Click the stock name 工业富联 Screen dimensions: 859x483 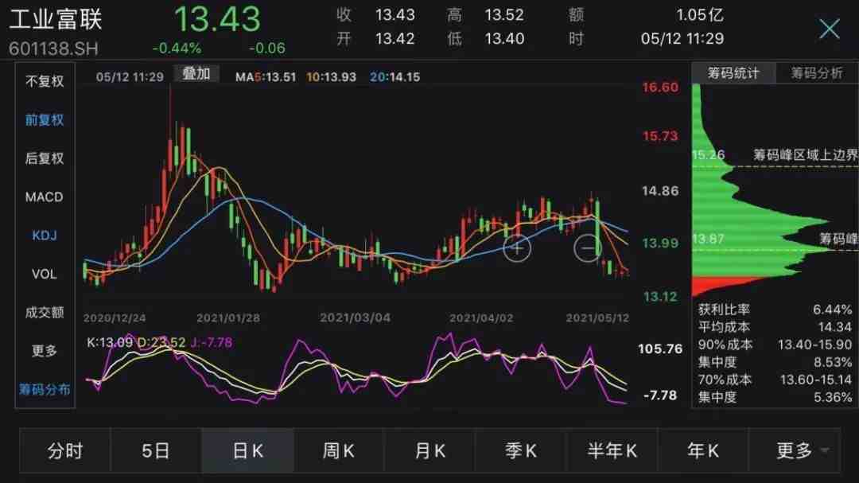pyautogui.click(x=56, y=19)
